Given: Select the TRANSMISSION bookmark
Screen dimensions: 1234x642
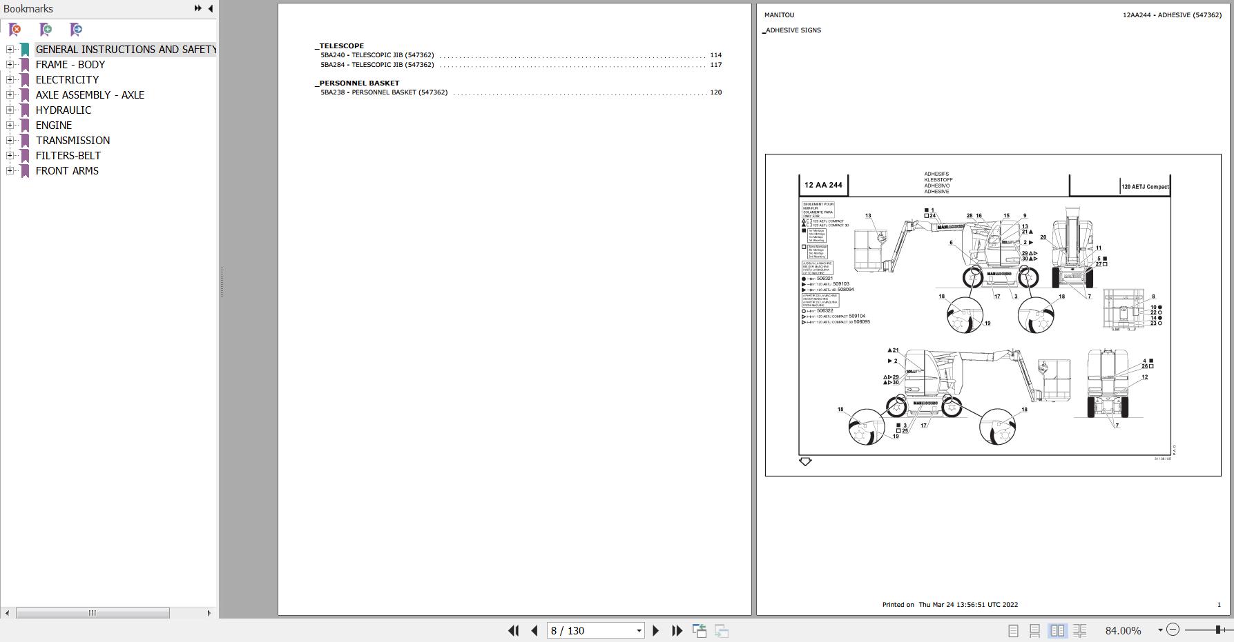Looking at the screenshot, I should coord(73,140).
